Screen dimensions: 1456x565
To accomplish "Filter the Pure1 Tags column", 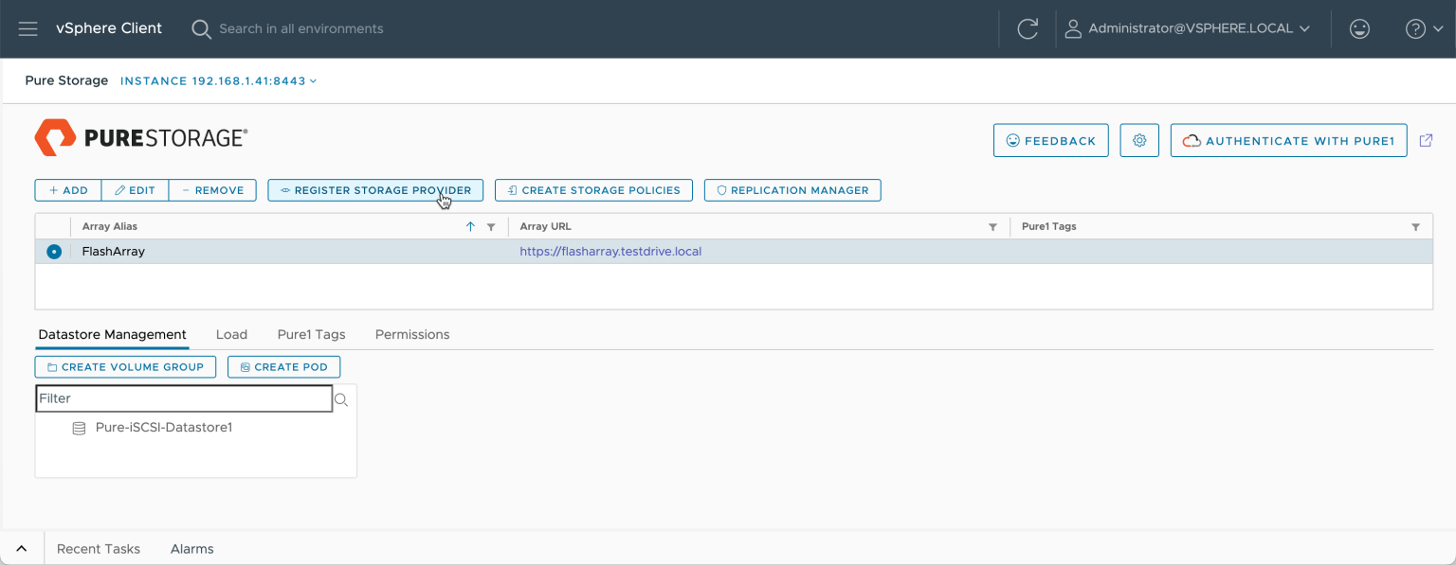I will [x=1415, y=227].
